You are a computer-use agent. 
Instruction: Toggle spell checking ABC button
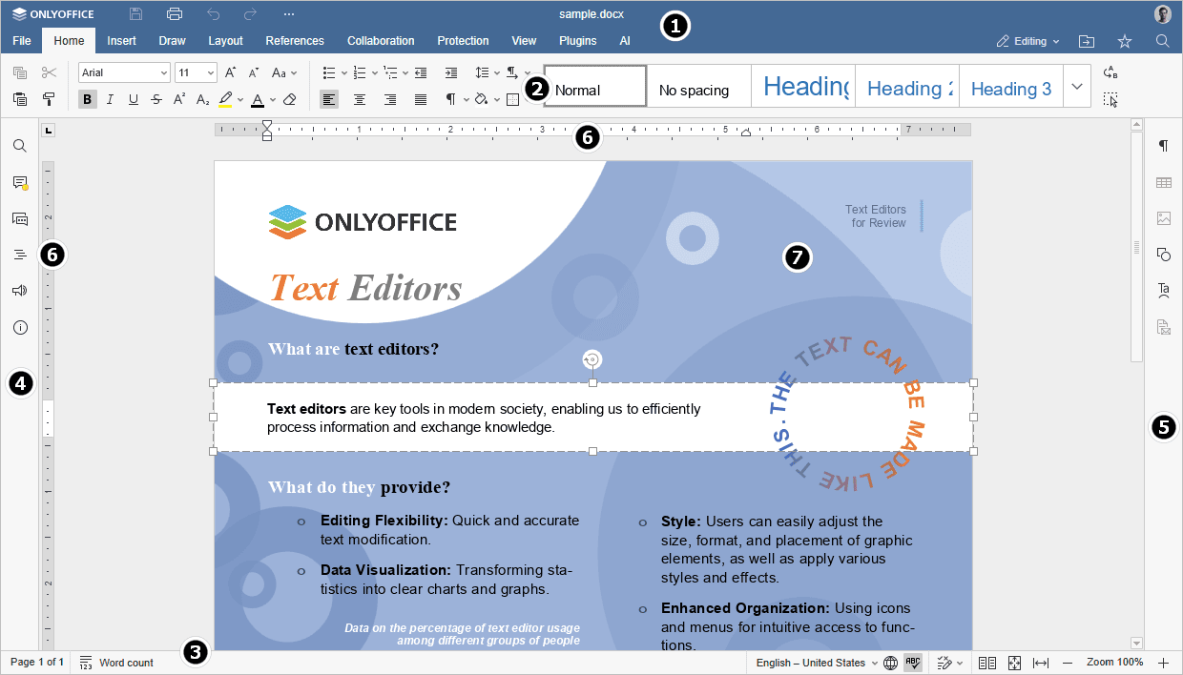(913, 663)
